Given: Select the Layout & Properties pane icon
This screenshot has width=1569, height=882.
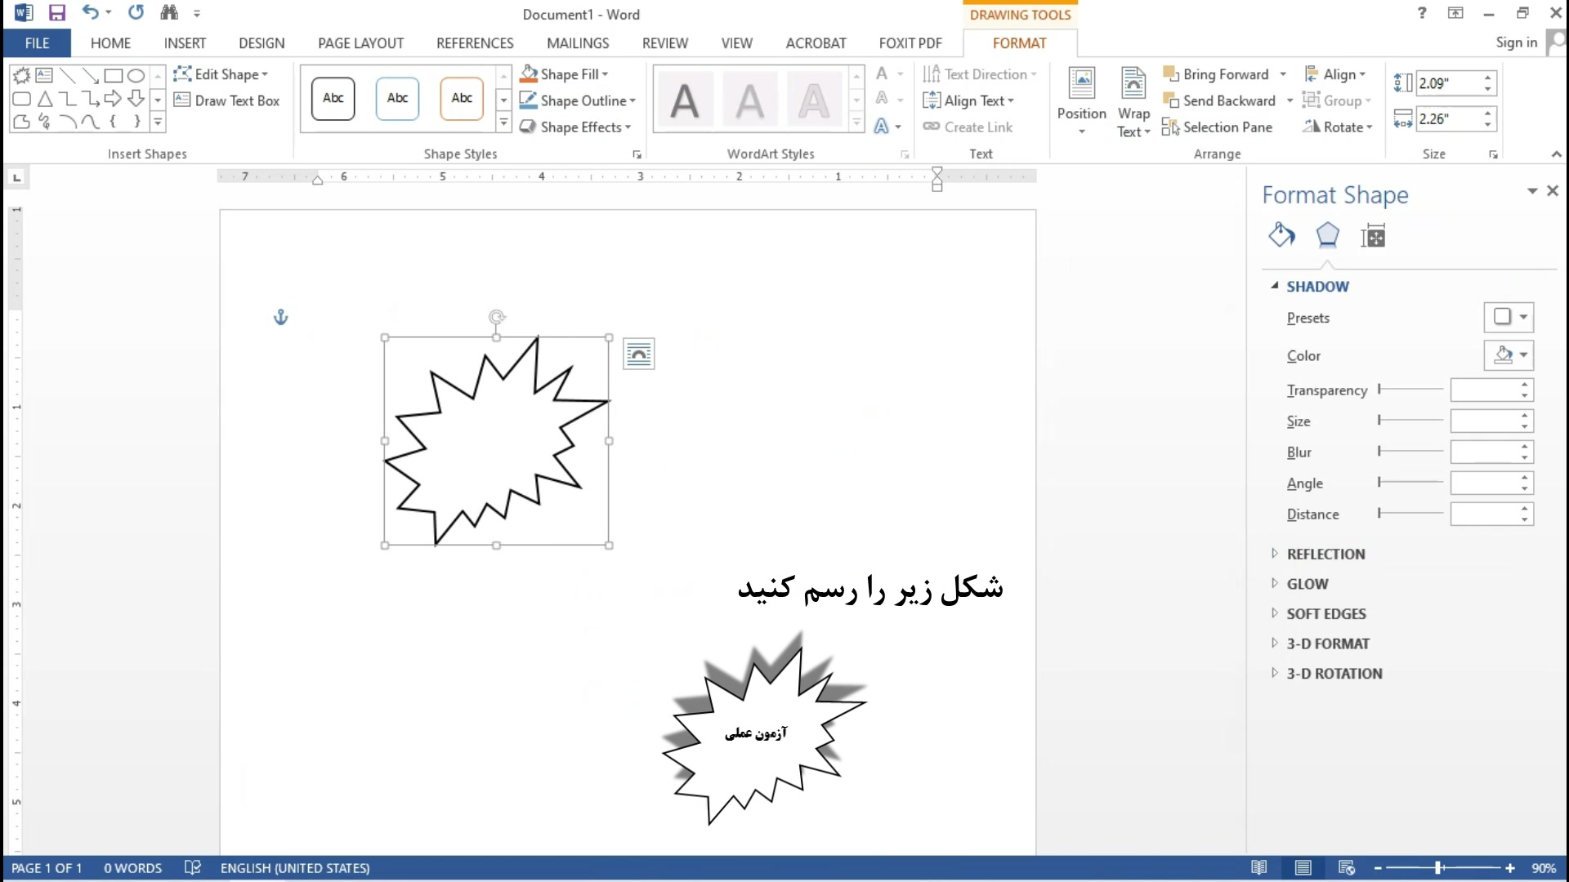Looking at the screenshot, I should tap(1373, 236).
